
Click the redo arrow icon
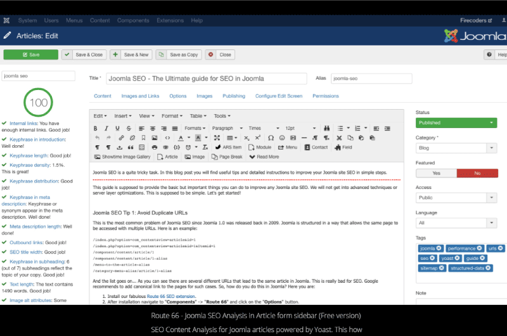pos(108,138)
